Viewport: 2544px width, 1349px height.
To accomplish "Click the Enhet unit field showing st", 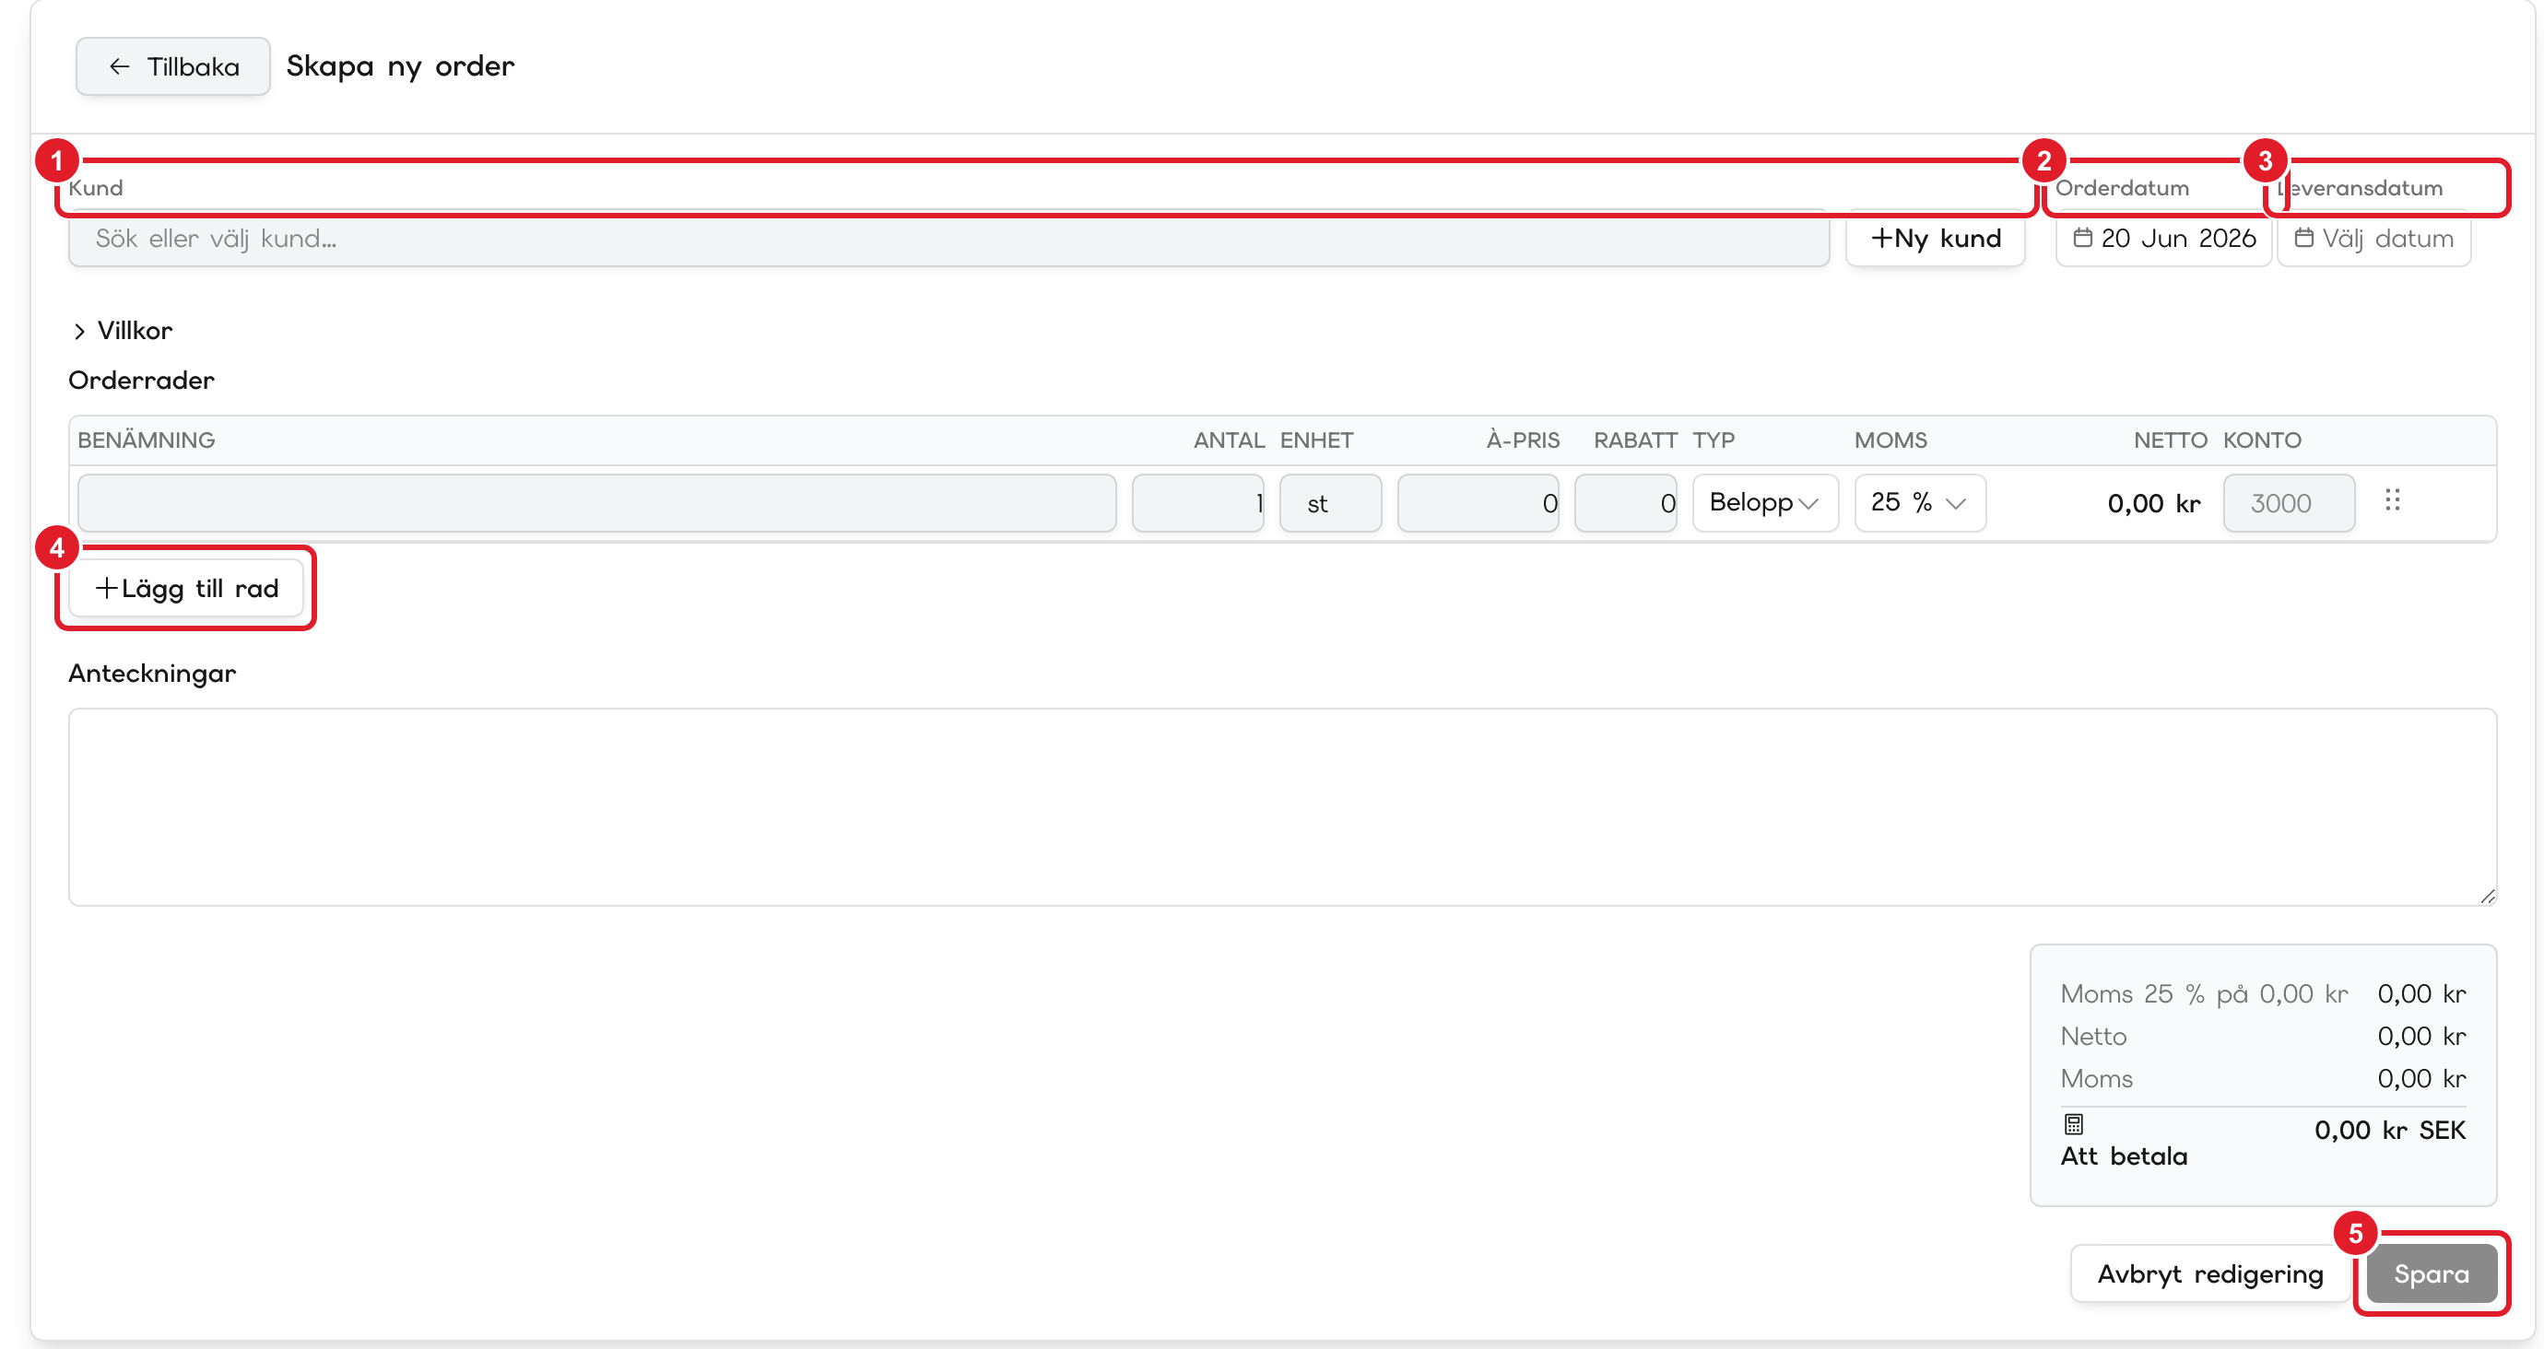I will [1329, 503].
